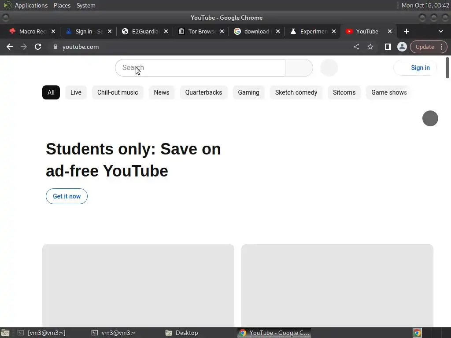The width and height of the screenshot is (451, 338).
Task: Click the clock showing Mon Oct 16
Action: tap(425, 5)
